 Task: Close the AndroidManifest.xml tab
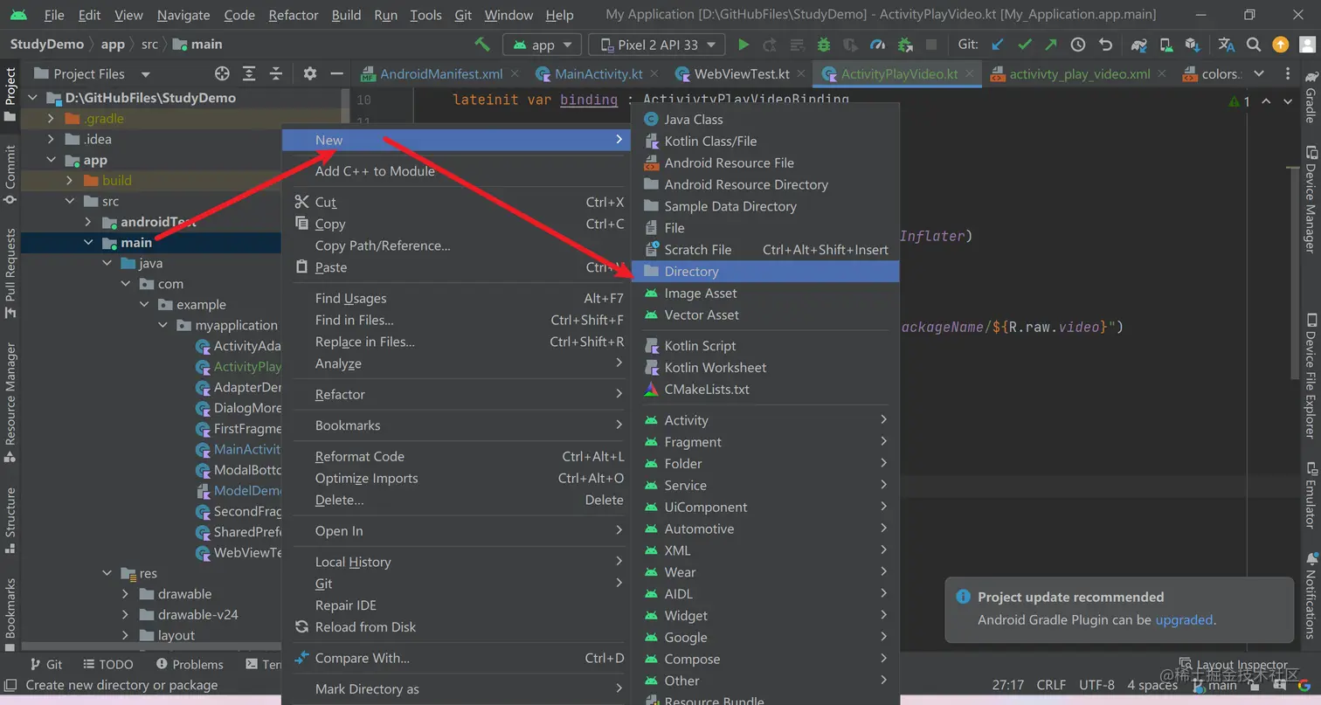[515, 74]
